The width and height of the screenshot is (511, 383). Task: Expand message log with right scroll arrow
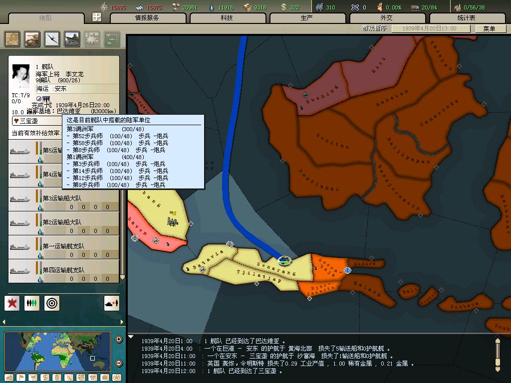coord(497,355)
